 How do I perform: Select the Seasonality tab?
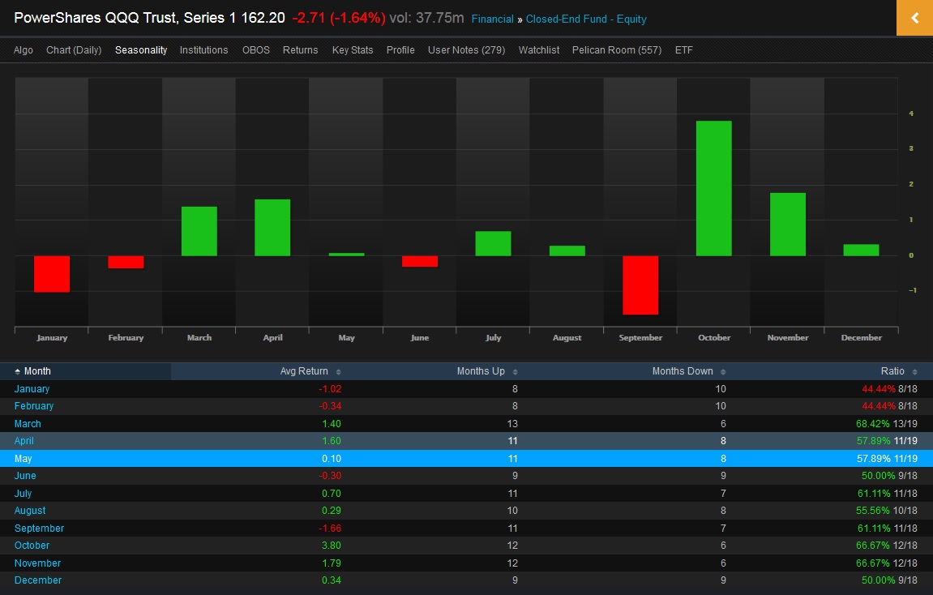141,50
